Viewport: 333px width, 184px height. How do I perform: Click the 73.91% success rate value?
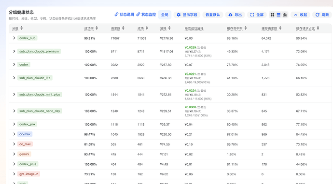pos(90,174)
